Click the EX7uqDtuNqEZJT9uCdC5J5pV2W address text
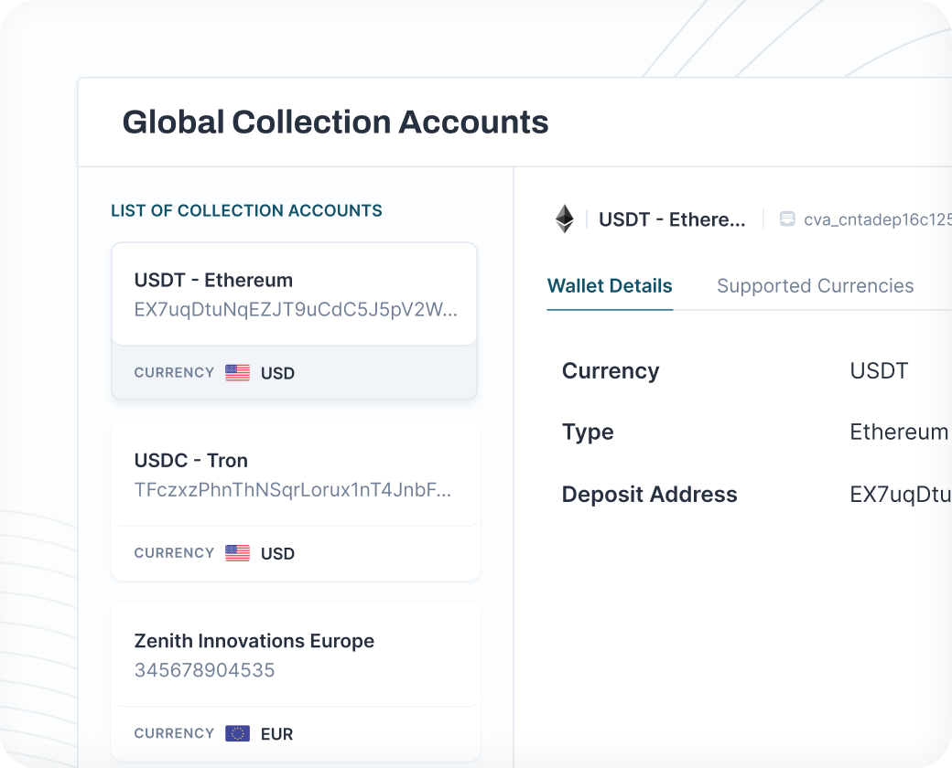The height and width of the screenshot is (768, 952). pyautogui.click(x=296, y=309)
